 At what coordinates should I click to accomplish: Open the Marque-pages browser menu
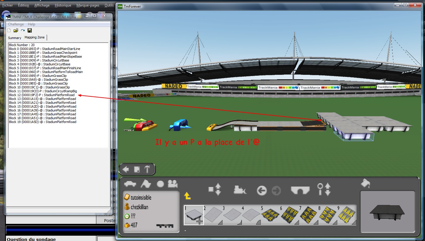pos(88,5)
